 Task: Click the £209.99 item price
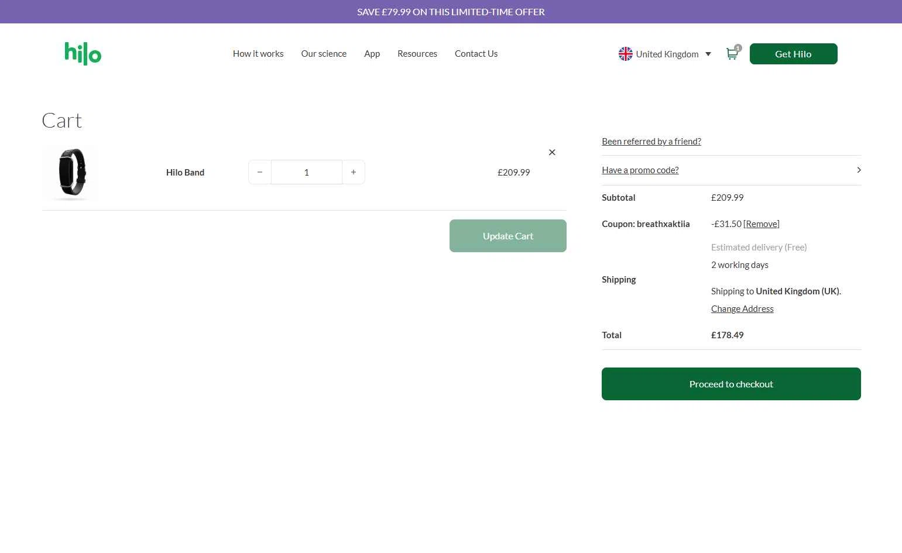coord(514,172)
